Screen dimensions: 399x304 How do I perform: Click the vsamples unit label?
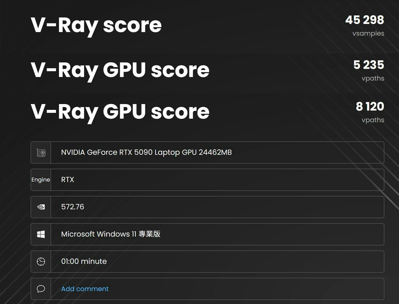click(368, 34)
